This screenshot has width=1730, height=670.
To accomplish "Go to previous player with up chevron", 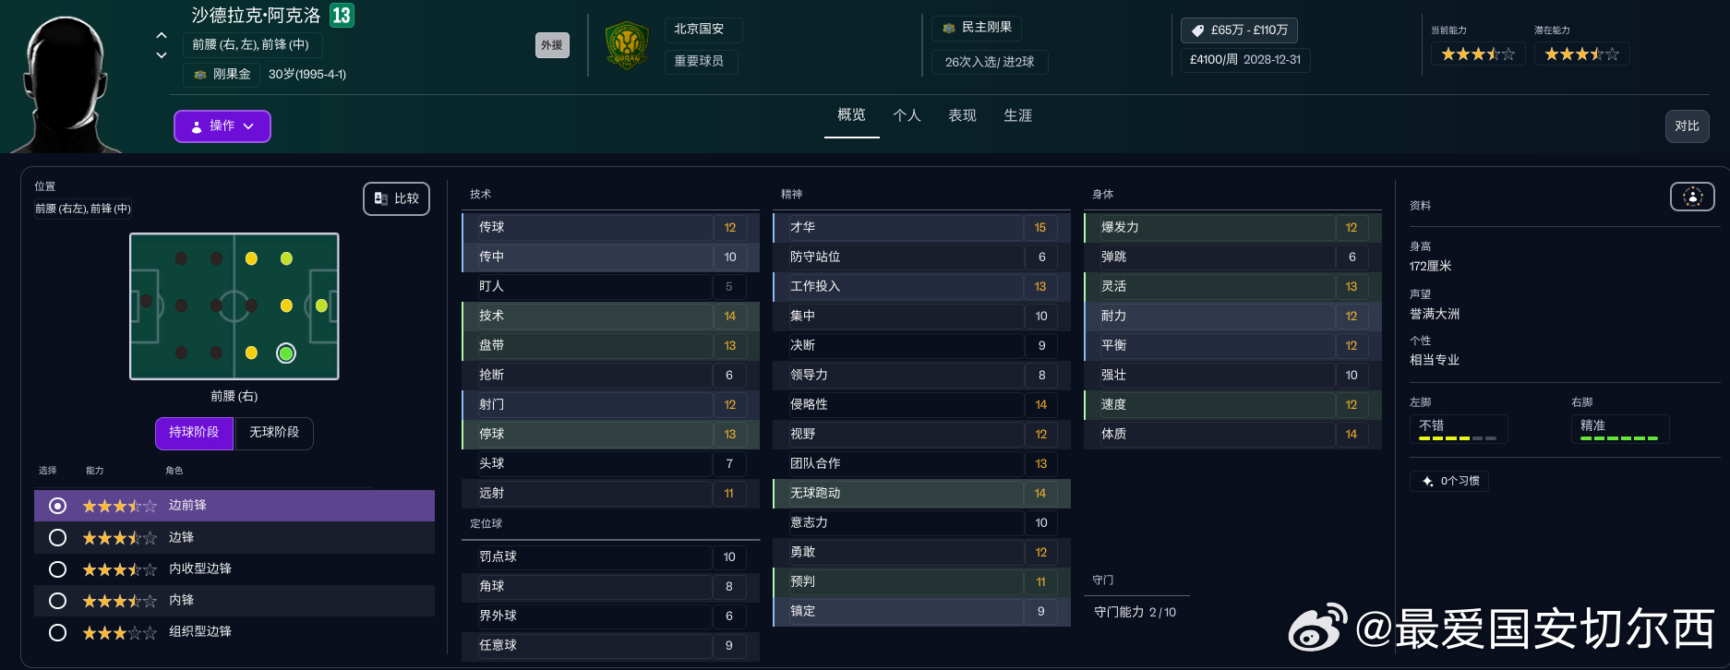I will [162, 36].
